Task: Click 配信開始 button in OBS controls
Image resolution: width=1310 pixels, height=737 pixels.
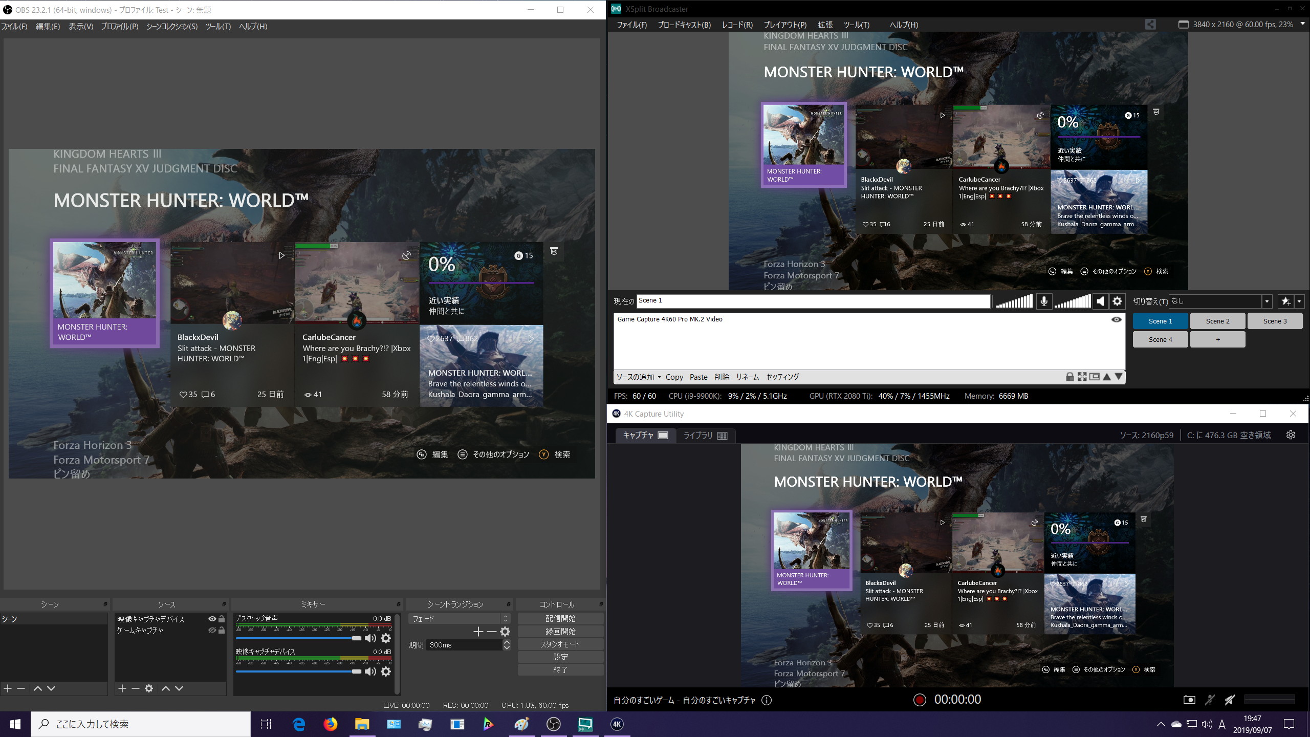Action: point(560,619)
